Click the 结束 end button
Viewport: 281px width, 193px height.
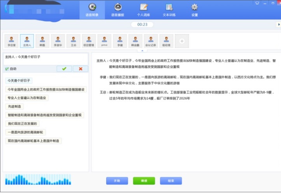(x=171, y=181)
